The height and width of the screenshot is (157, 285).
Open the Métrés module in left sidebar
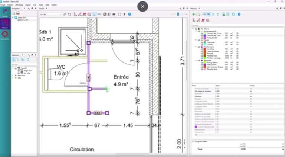5,25
